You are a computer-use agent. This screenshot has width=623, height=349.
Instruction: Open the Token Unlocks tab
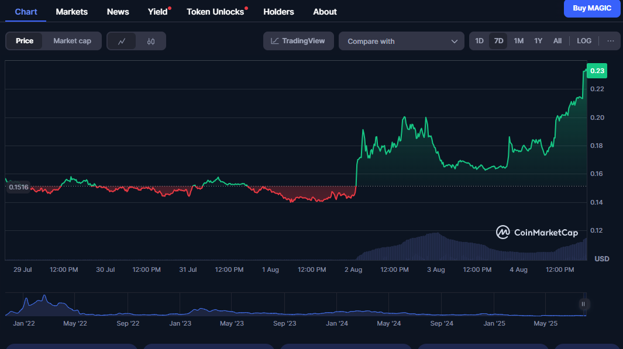pos(215,12)
